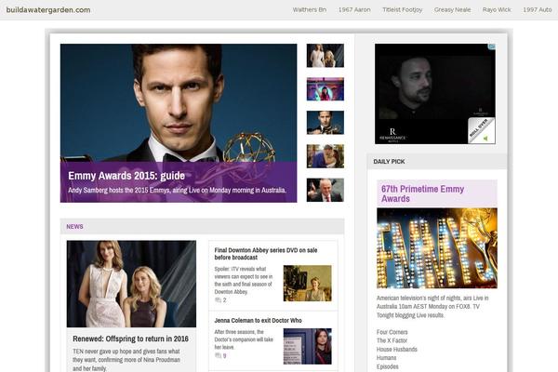Click the Renaissance video ad

click(x=435, y=94)
